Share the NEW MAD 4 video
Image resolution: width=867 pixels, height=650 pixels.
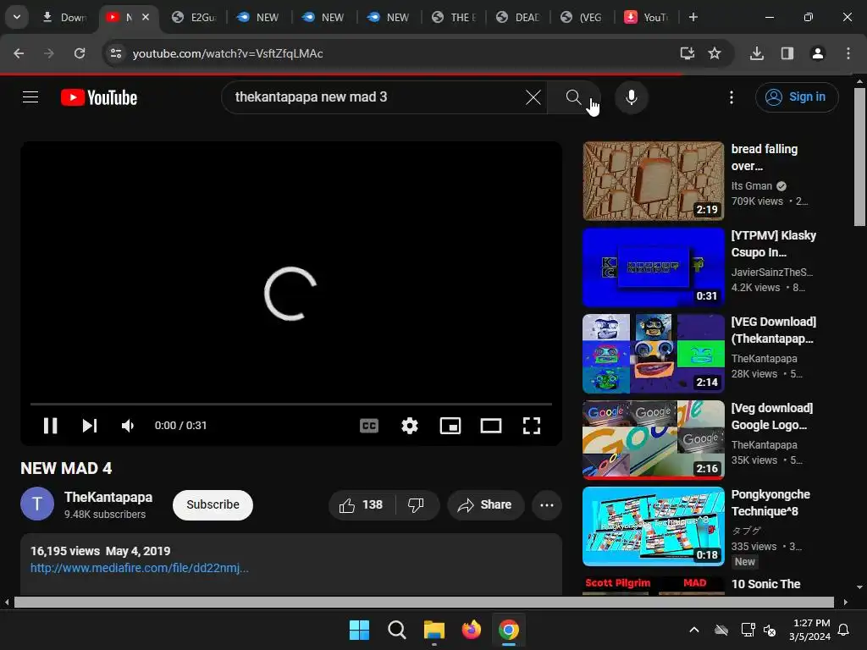485,504
